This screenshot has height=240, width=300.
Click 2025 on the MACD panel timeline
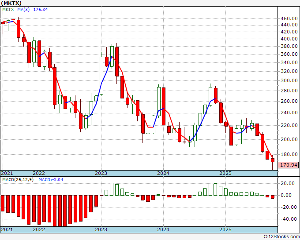click(x=225, y=229)
